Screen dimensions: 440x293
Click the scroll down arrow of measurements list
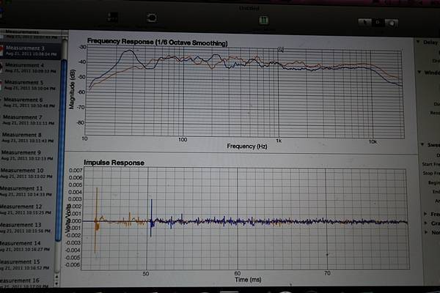(57, 284)
